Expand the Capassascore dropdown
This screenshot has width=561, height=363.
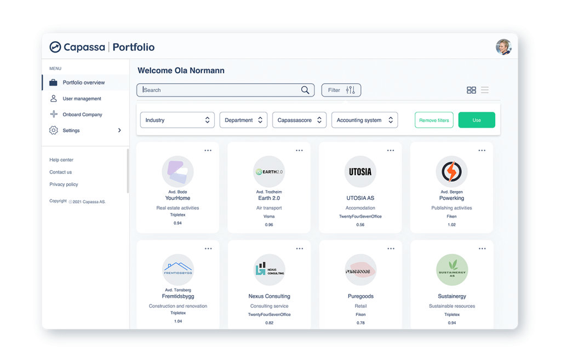click(x=299, y=120)
